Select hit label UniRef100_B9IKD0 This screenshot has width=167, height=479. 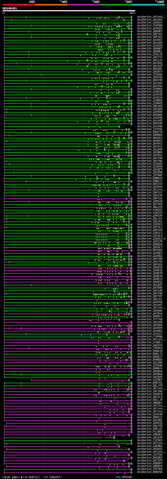click(150, 250)
